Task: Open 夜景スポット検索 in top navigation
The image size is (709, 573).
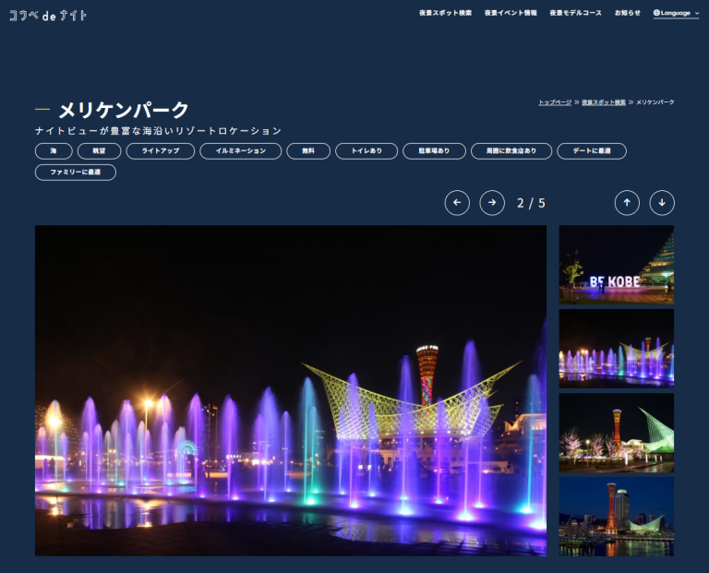Action: [445, 13]
